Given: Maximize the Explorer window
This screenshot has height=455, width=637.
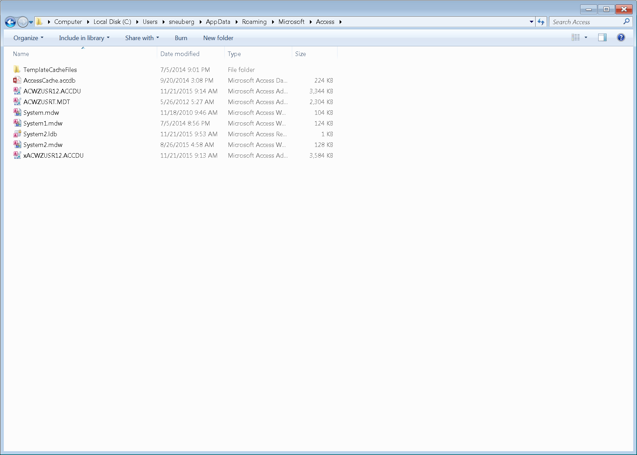Looking at the screenshot, I should coord(606,9).
